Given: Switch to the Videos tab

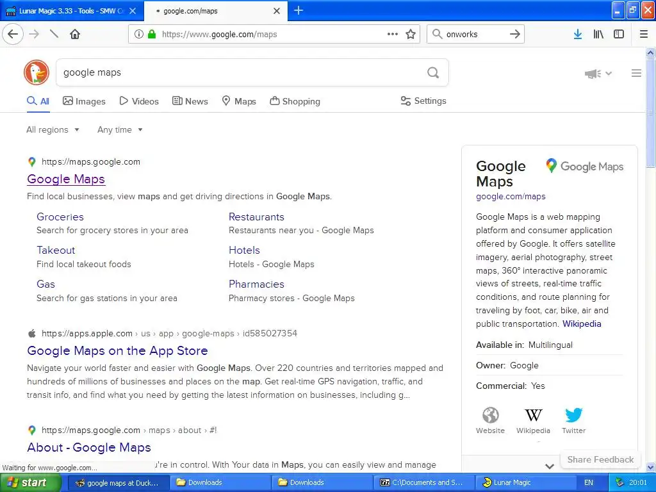Looking at the screenshot, I should 139,101.
